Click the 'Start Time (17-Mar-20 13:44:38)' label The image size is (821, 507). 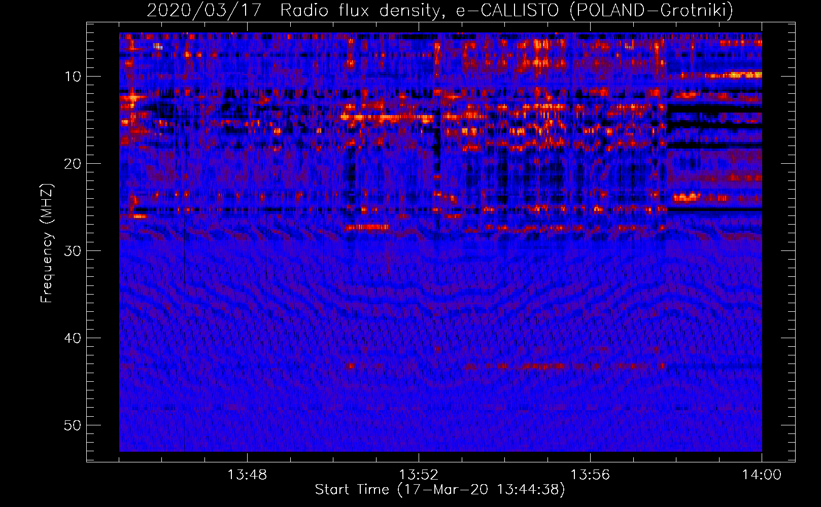tap(440, 490)
